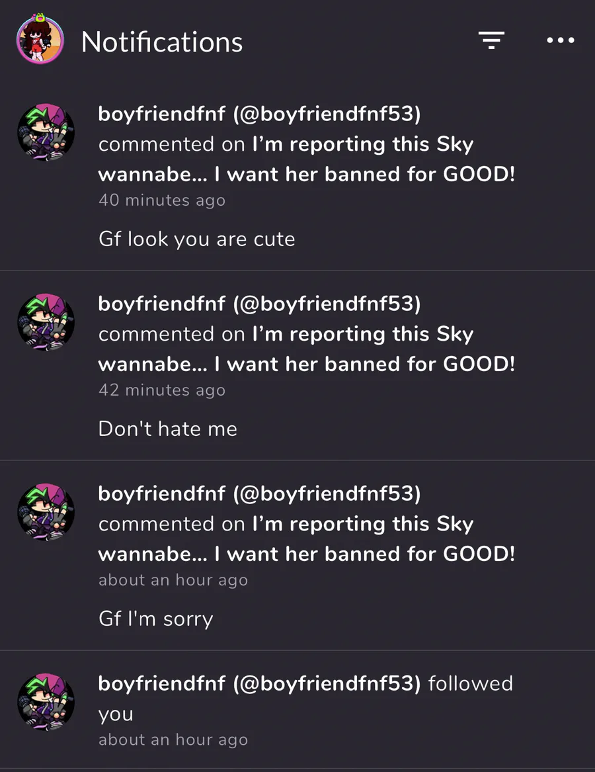
Task: Open boyfriendfnf username in followed-you notification
Action: point(259,684)
